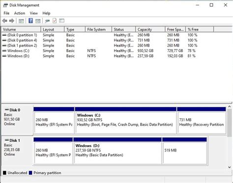
Task: Click the Disk 1 label disk icon
Action: (7, 140)
